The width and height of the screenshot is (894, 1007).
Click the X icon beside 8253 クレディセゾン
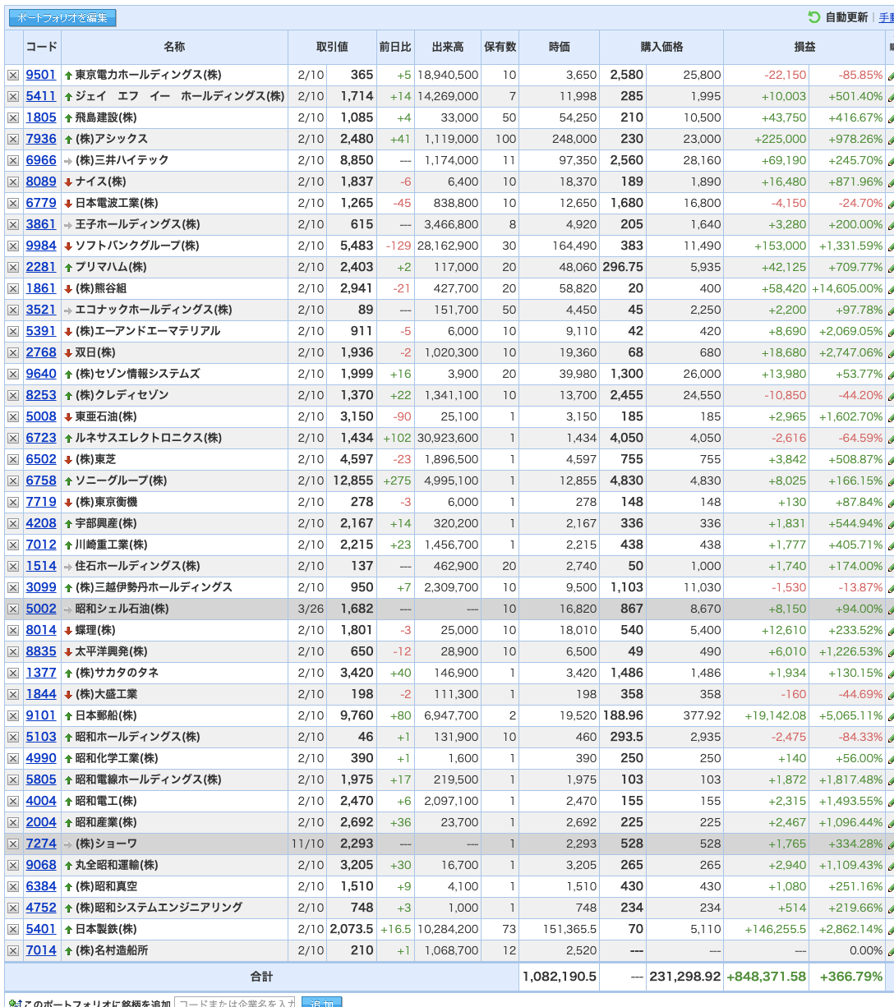click(13, 395)
